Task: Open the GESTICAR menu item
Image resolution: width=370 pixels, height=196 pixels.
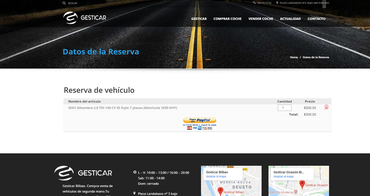Action: [199, 19]
